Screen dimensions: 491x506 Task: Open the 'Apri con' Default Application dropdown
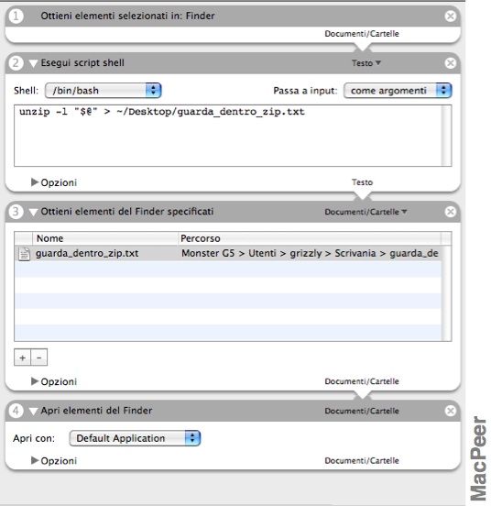[x=135, y=438]
